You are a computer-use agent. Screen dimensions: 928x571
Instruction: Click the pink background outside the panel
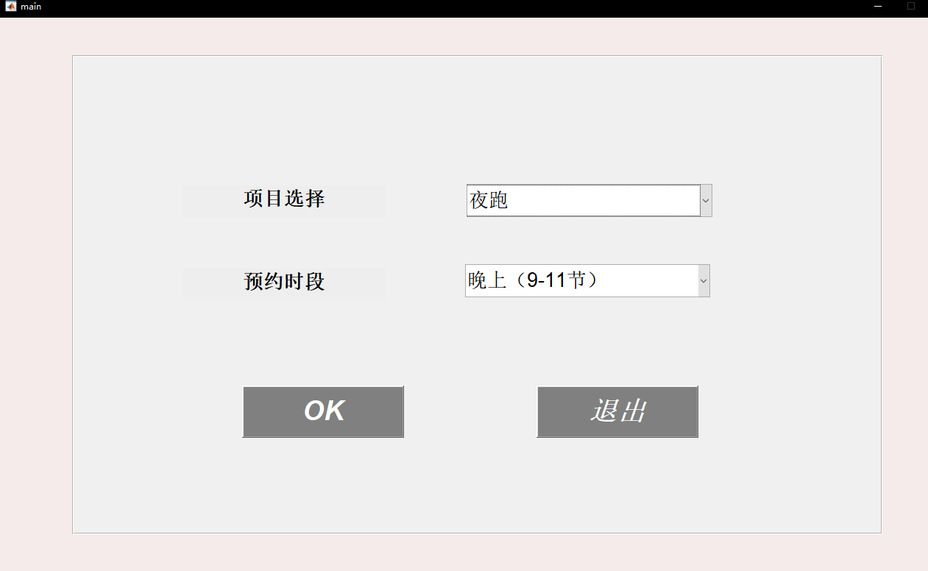[x=35, y=294]
